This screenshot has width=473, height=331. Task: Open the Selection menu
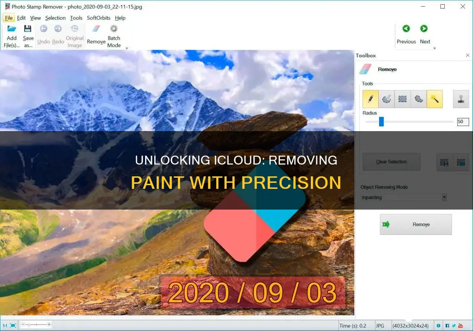[55, 18]
